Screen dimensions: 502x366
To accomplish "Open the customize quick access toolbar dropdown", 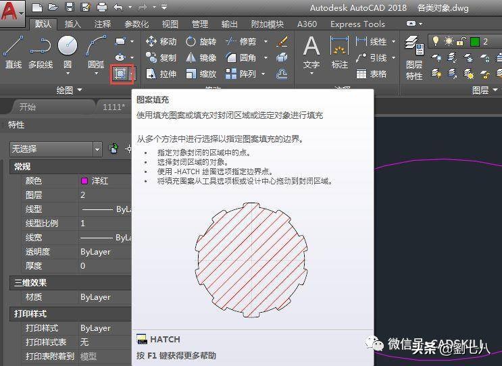I will 164,7.
